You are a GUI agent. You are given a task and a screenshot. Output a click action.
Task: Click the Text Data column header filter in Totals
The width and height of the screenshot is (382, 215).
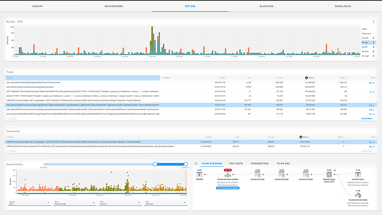(x=83, y=78)
